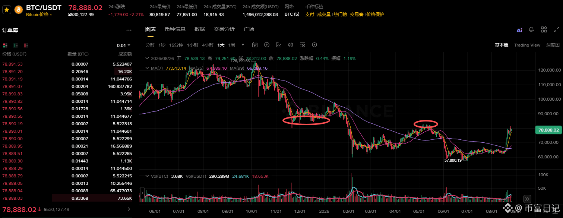Collapse the chart OHLC legend chevron
The image size is (563, 218).
[x=147, y=59]
